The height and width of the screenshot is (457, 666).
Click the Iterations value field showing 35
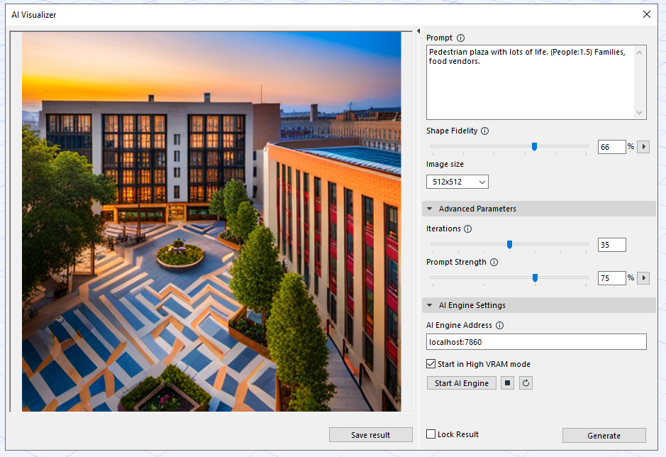pyautogui.click(x=611, y=244)
